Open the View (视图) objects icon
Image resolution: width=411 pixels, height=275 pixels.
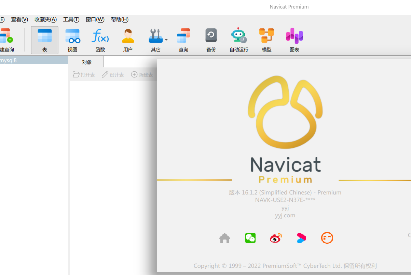coord(72,40)
